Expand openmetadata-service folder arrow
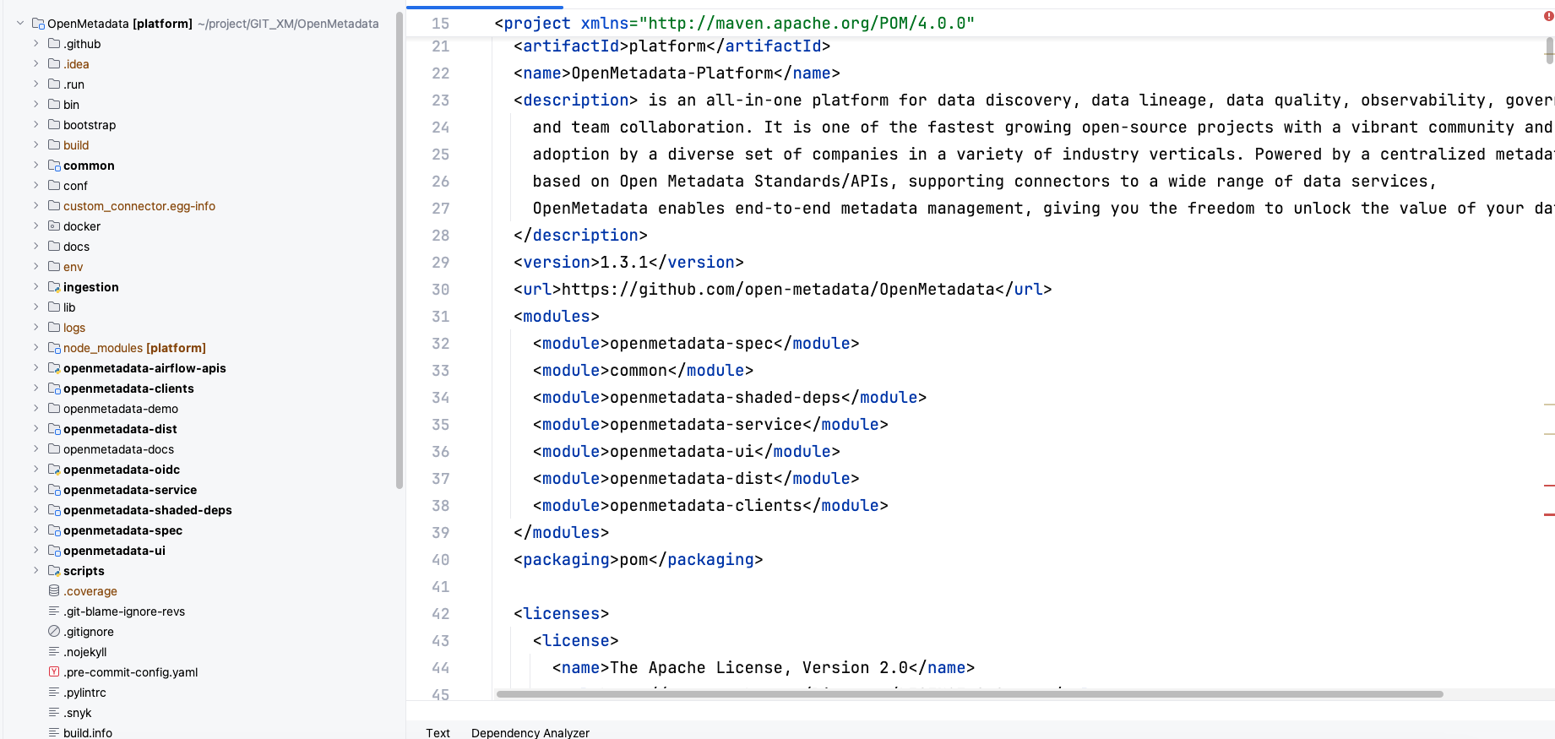This screenshot has width=1555, height=739. click(x=35, y=490)
